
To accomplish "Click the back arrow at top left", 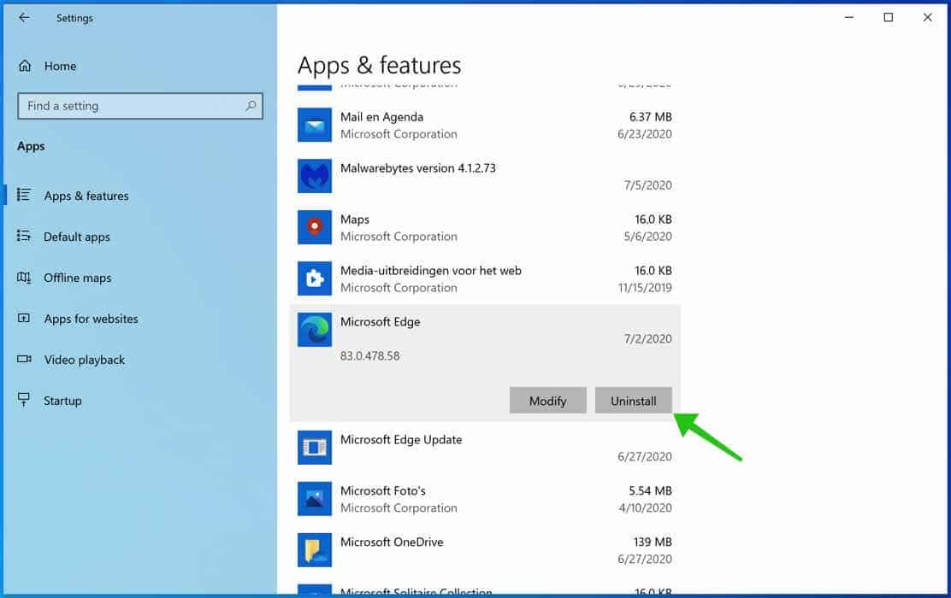I will tap(24, 17).
